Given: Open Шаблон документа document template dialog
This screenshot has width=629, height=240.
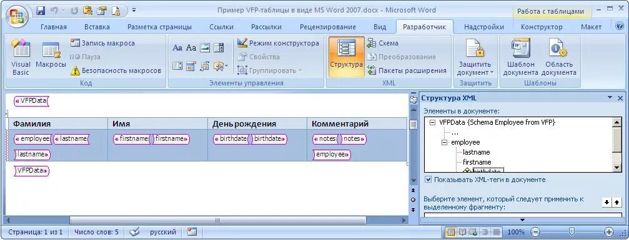Looking at the screenshot, I should click(520, 57).
